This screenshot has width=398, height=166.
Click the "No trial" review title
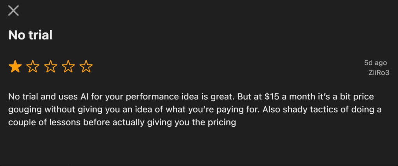tap(30, 35)
